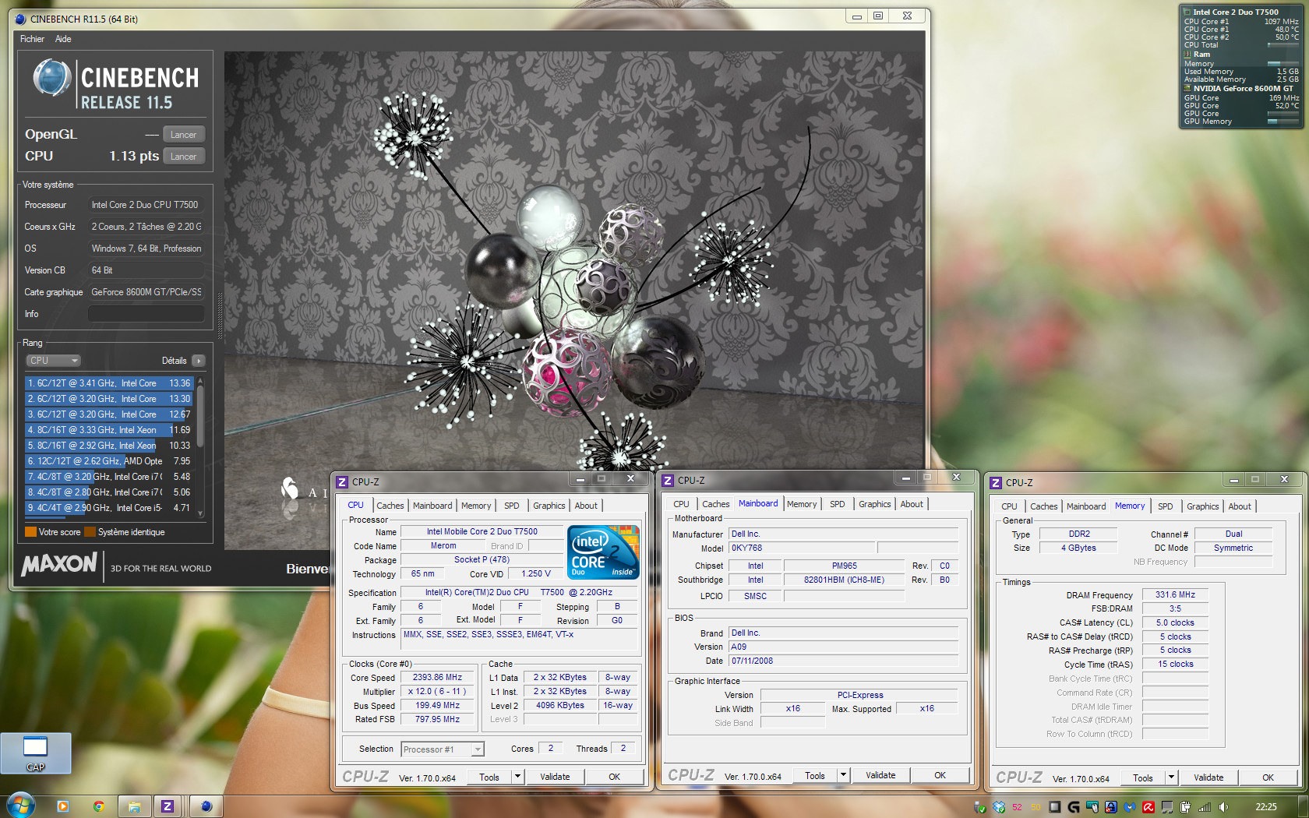Viewport: 1309px width, 818px height.
Task: Click the clock showing 22:25
Action: (1266, 807)
